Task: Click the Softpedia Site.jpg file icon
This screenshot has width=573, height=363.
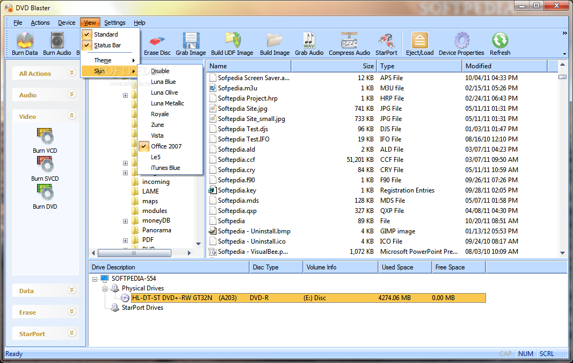Action: point(212,108)
